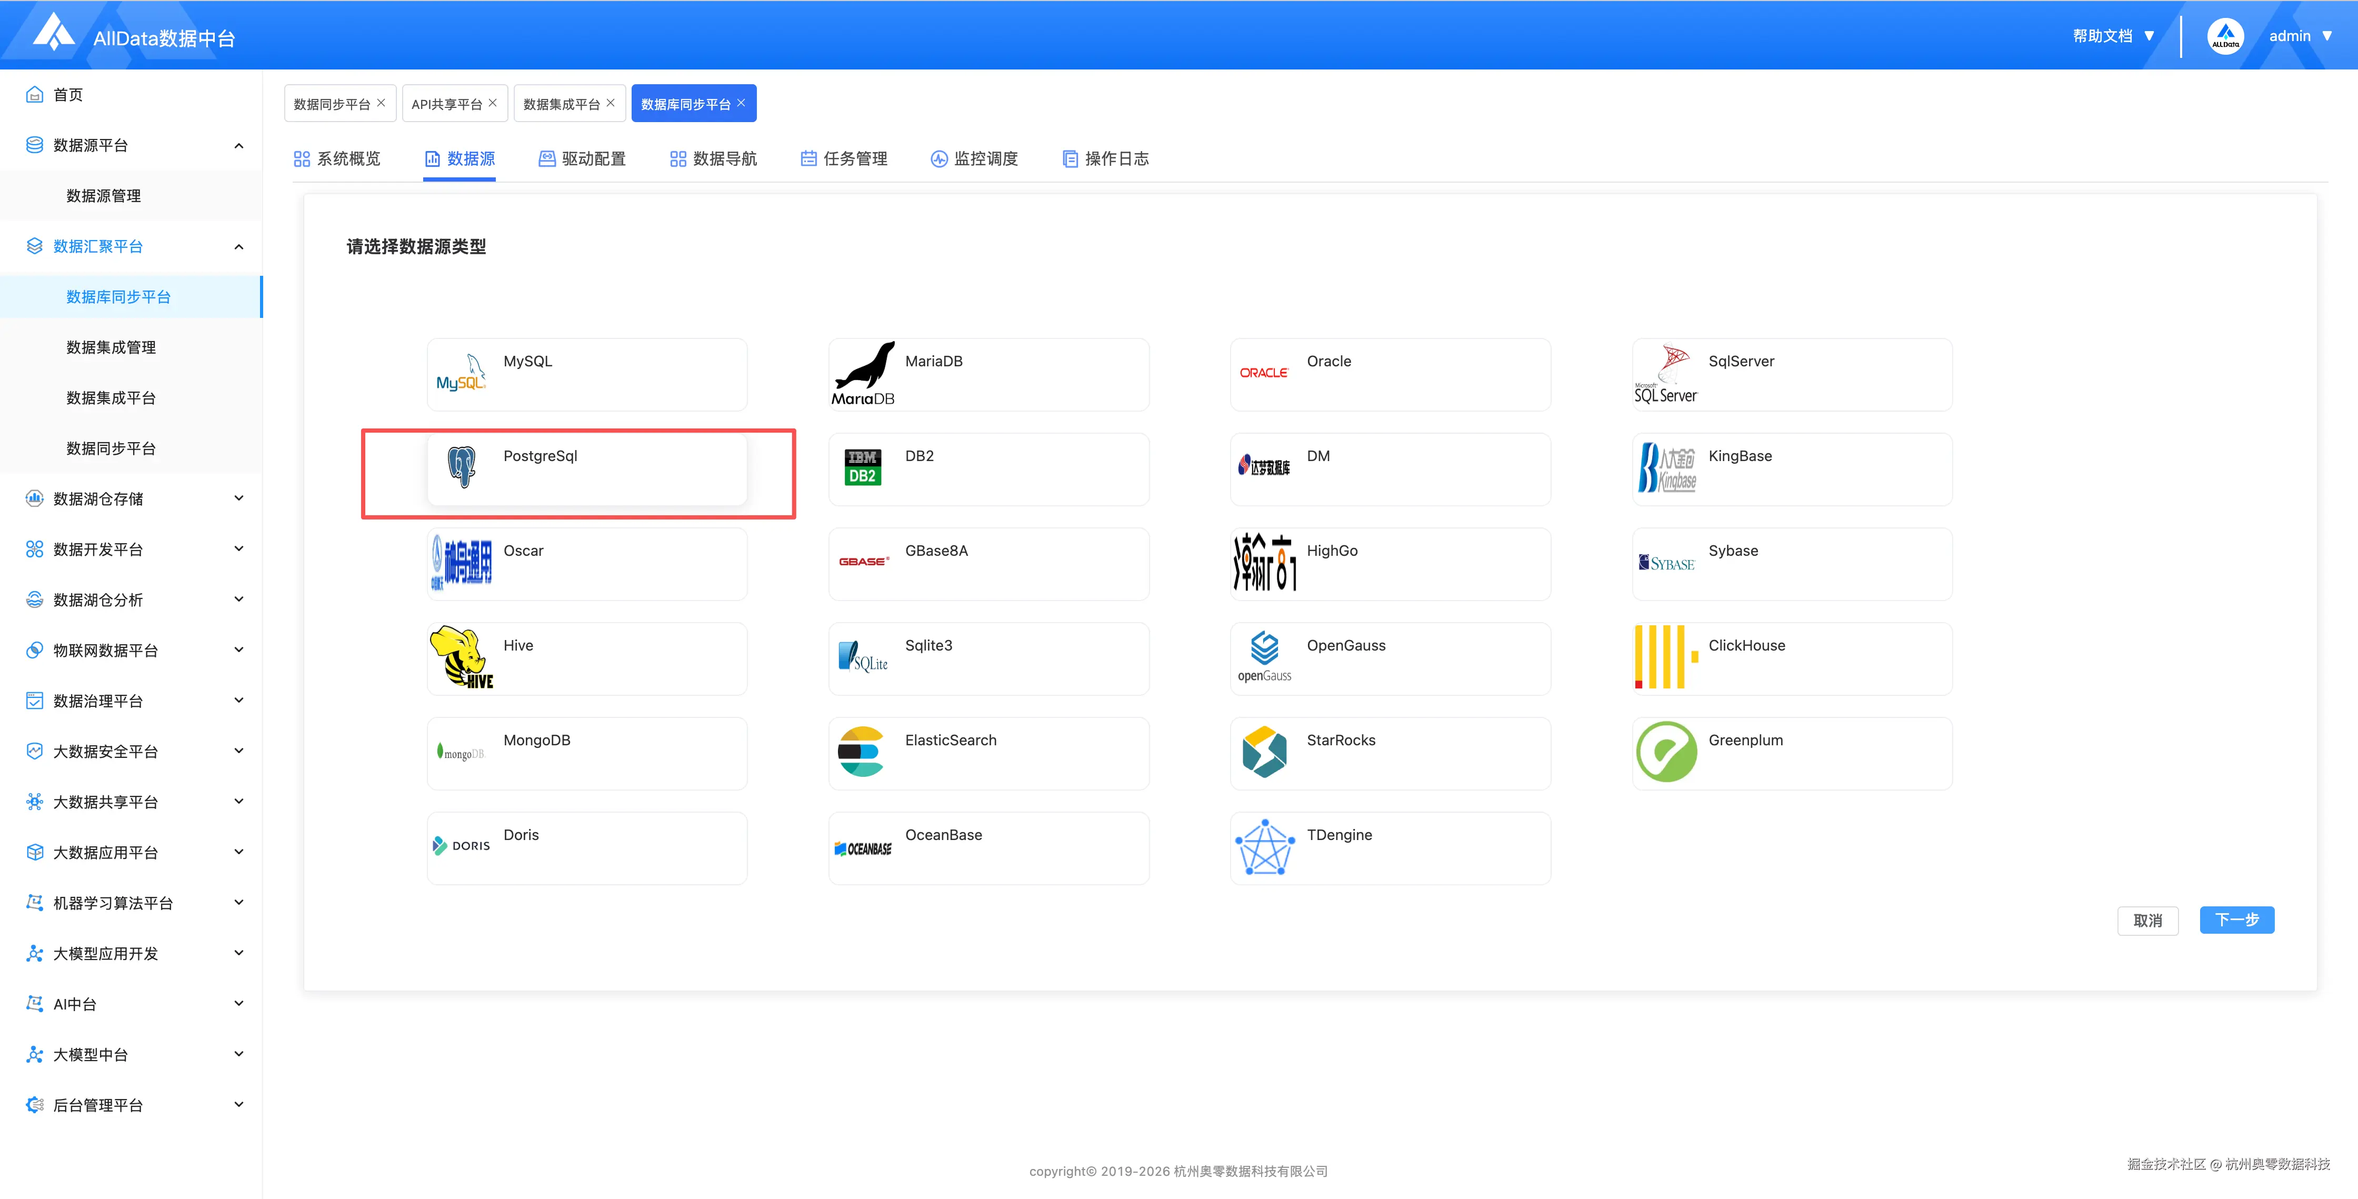This screenshot has height=1199, width=2358.
Task: Select 数据库同步平台 in the sidebar
Action: point(131,296)
